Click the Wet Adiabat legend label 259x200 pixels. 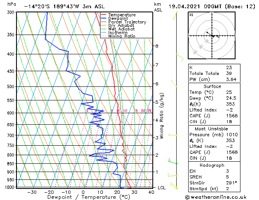pos(121,29)
